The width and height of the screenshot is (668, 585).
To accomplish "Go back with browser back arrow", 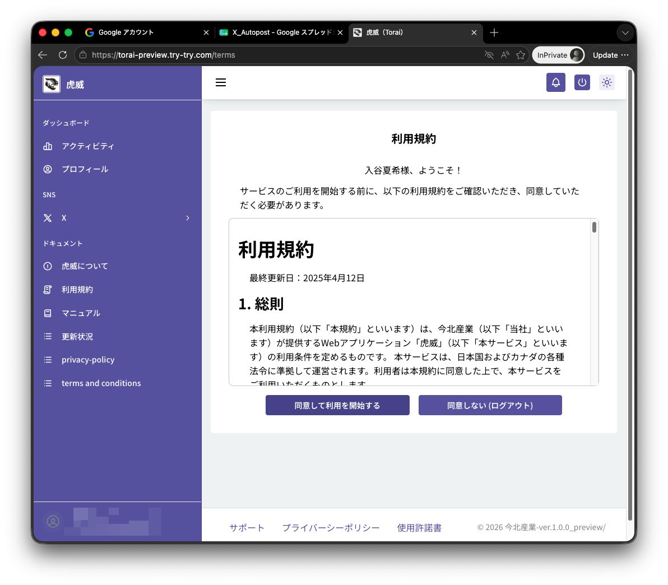I will pos(42,55).
